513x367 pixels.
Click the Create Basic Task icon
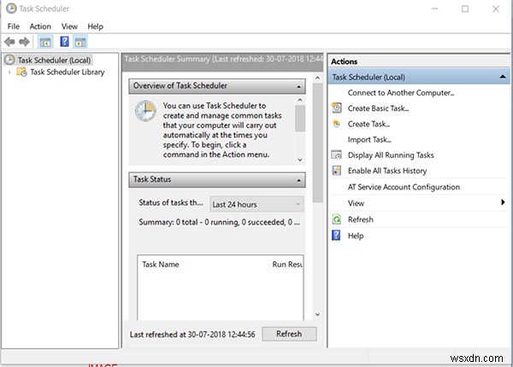coord(337,108)
